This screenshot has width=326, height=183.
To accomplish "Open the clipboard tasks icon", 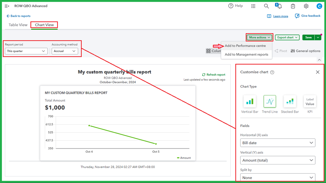I will click(293, 6).
